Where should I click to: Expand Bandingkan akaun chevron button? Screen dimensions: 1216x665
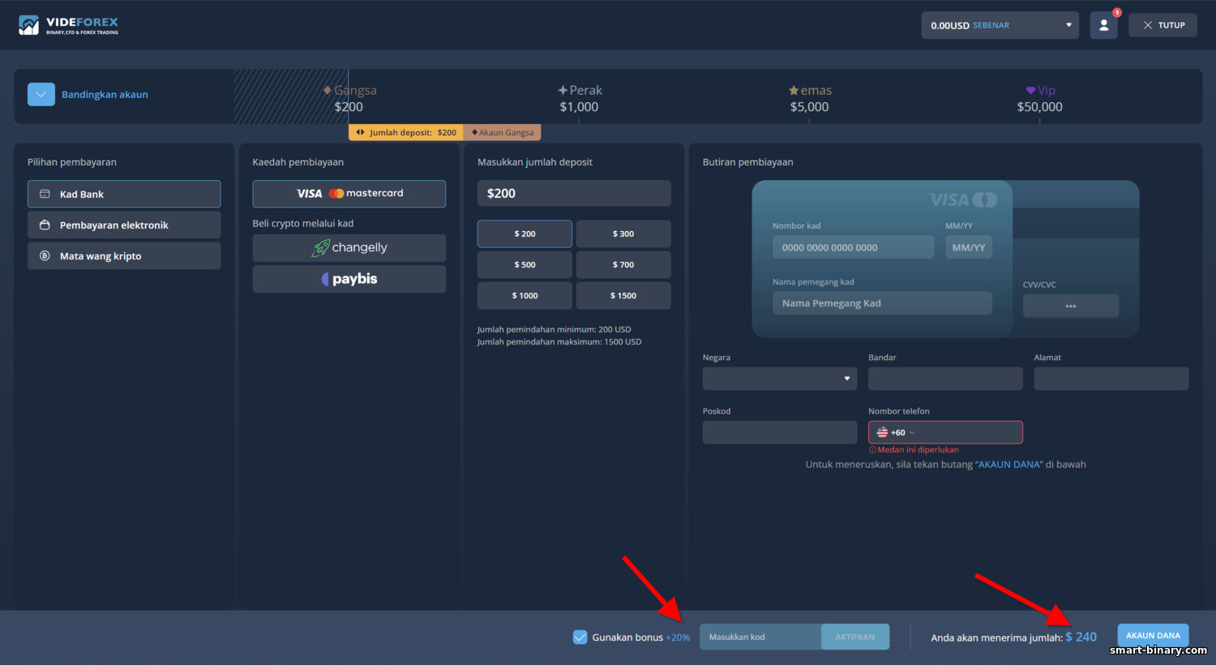[41, 95]
